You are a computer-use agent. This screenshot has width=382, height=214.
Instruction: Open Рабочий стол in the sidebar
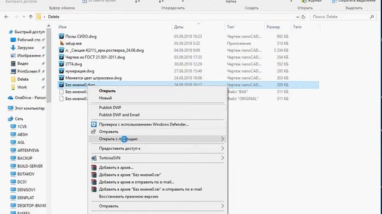click(29, 40)
